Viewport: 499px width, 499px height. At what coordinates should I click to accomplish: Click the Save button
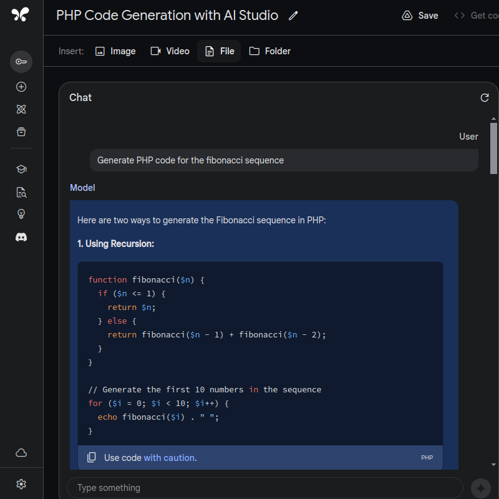click(420, 16)
